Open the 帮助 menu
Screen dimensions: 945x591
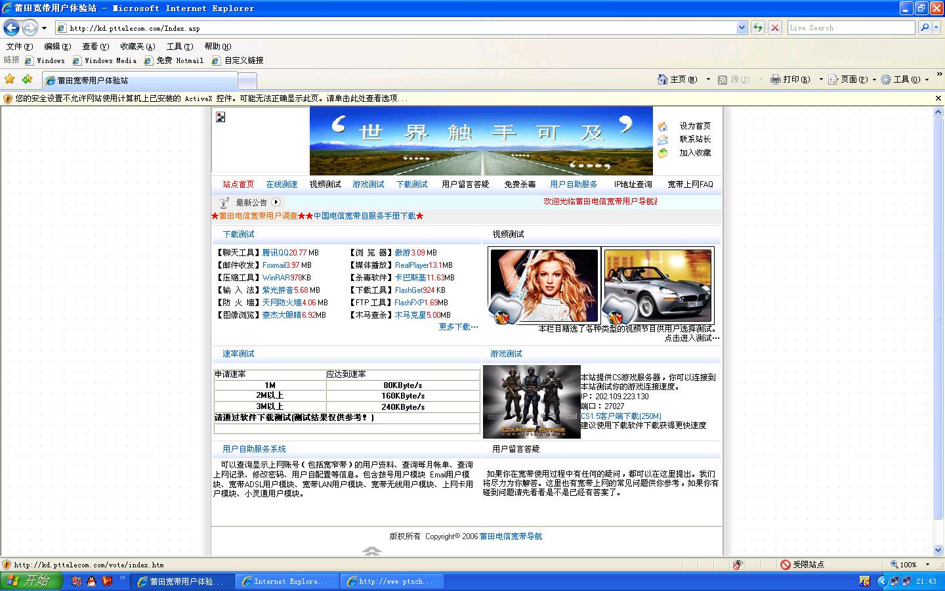217,47
